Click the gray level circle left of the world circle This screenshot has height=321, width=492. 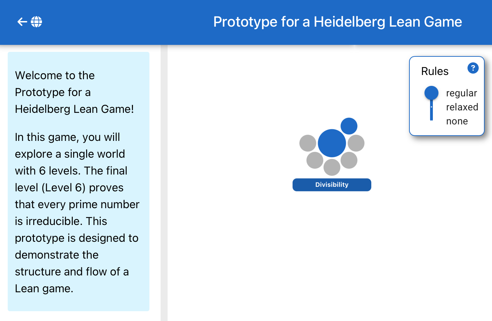tap(308, 143)
